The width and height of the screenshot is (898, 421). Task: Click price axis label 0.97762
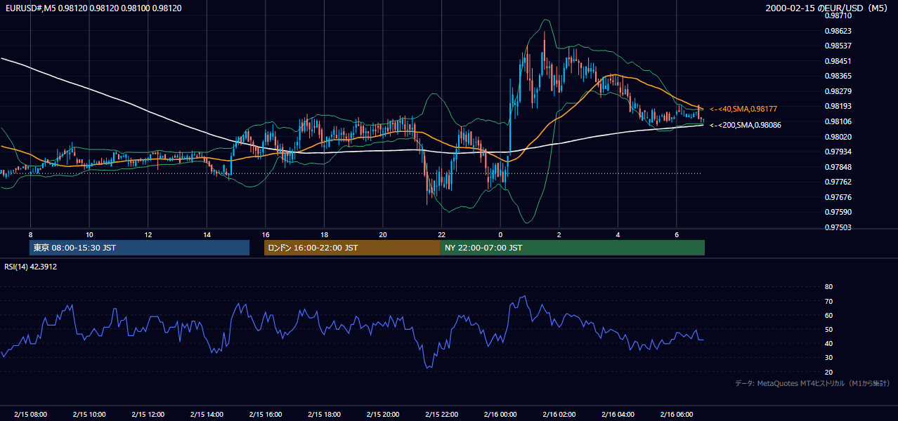[x=838, y=182]
